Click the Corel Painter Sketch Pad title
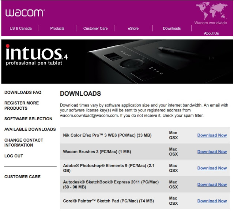This screenshot has width=234, height=212. pos(108,201)
